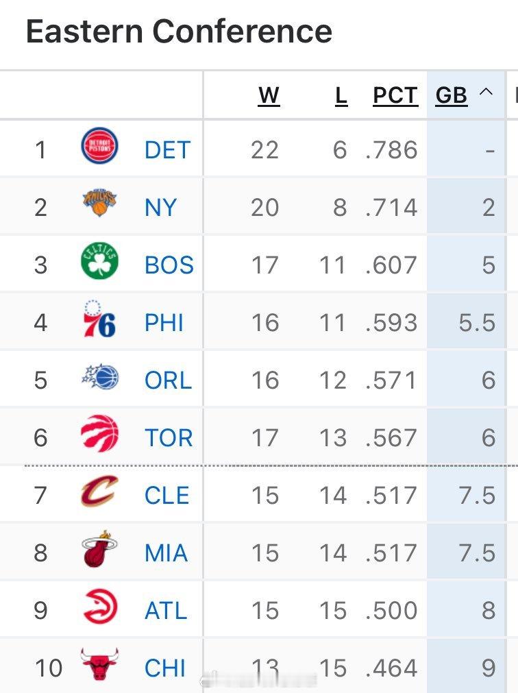Screen dimensions: 518x693
Task: Sort standings by L column
Action: (341, 96)
